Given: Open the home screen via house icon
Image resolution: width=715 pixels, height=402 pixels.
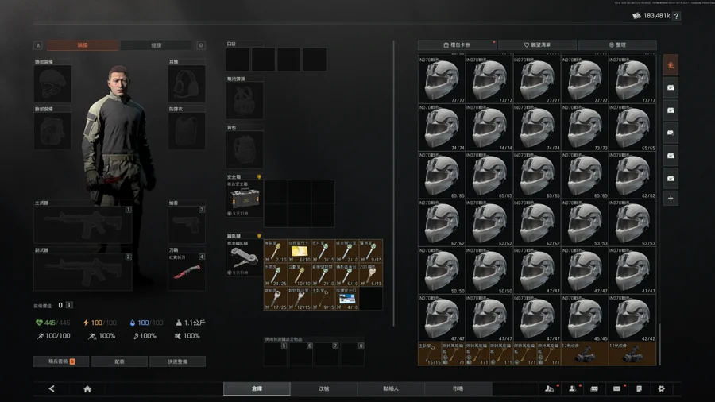Looking at the screenshot, I should click(x=87, y=388).
